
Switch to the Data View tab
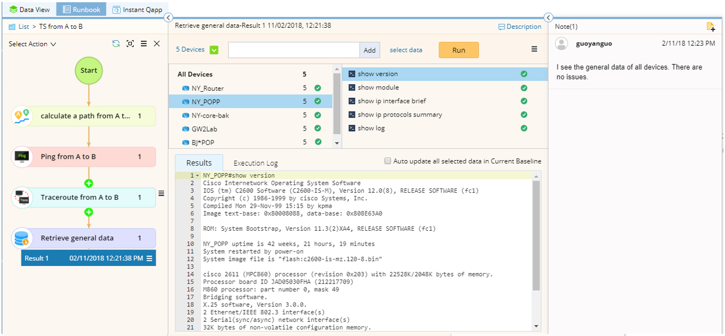(x=29, y=10)
